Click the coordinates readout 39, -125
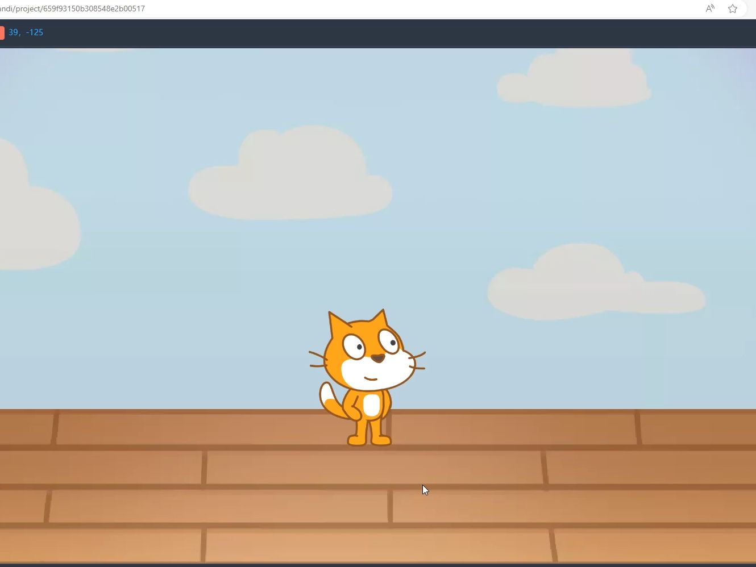Viewport: 756px width, 567px height. click(x=26, y=32)
